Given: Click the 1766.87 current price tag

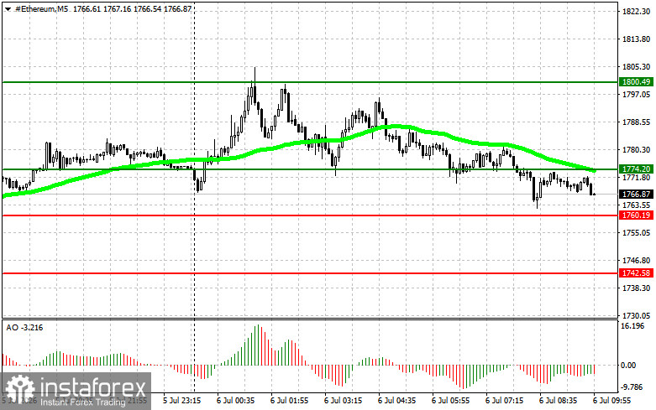Looking at the screenshot, I should (636, 195).
